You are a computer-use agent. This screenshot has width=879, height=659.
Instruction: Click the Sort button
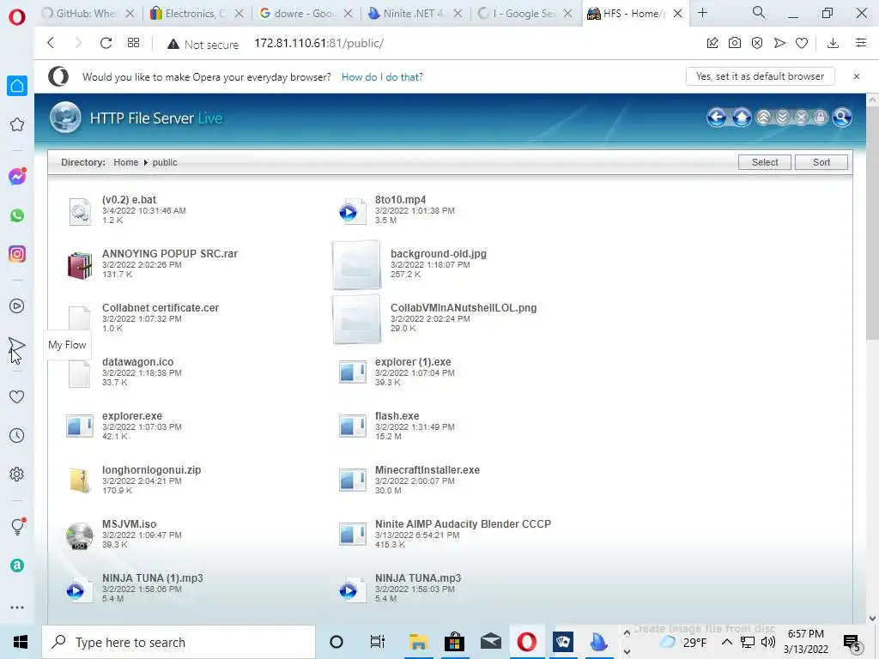(x=821, y=162)
